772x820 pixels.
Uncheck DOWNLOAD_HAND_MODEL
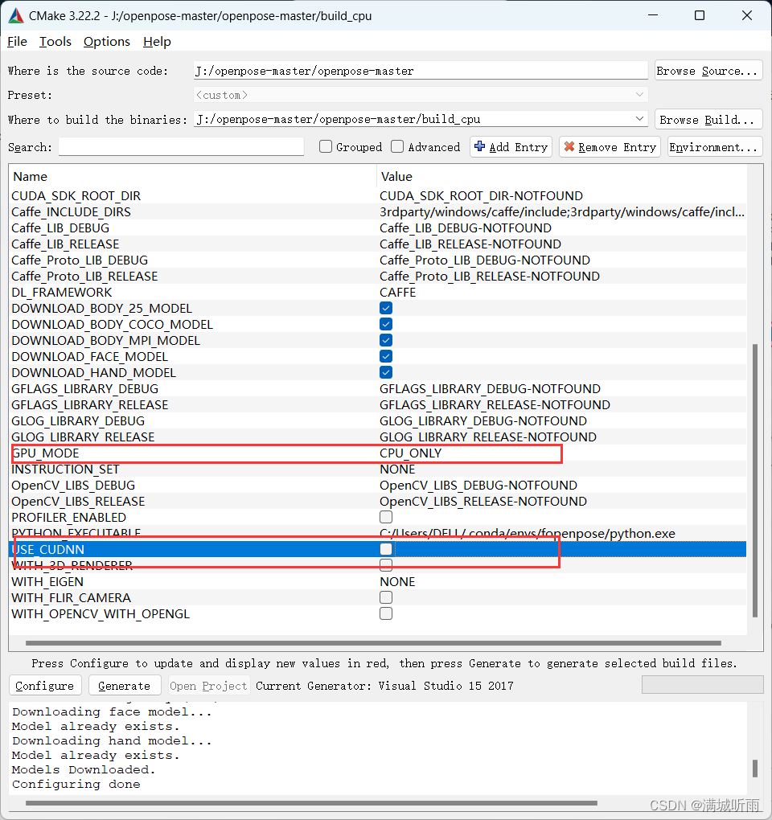click(x=385, y=372)
